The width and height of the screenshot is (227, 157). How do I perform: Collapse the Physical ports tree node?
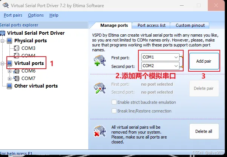pos(2,41)
